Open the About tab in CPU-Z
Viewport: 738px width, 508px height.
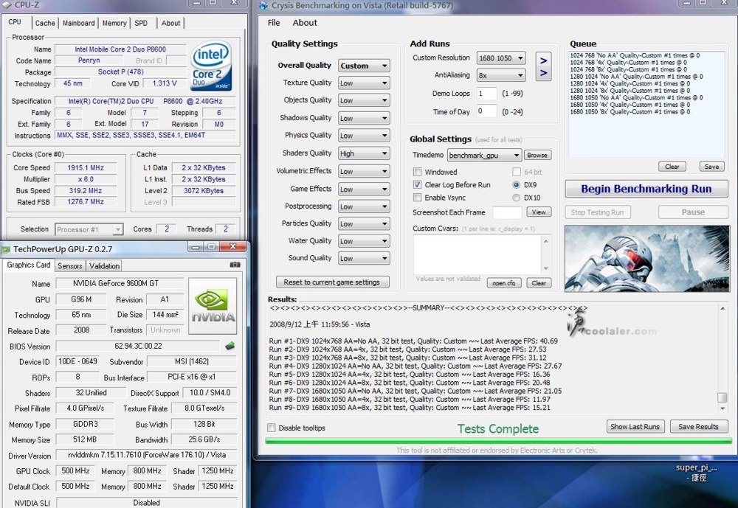tap(170, 23)
